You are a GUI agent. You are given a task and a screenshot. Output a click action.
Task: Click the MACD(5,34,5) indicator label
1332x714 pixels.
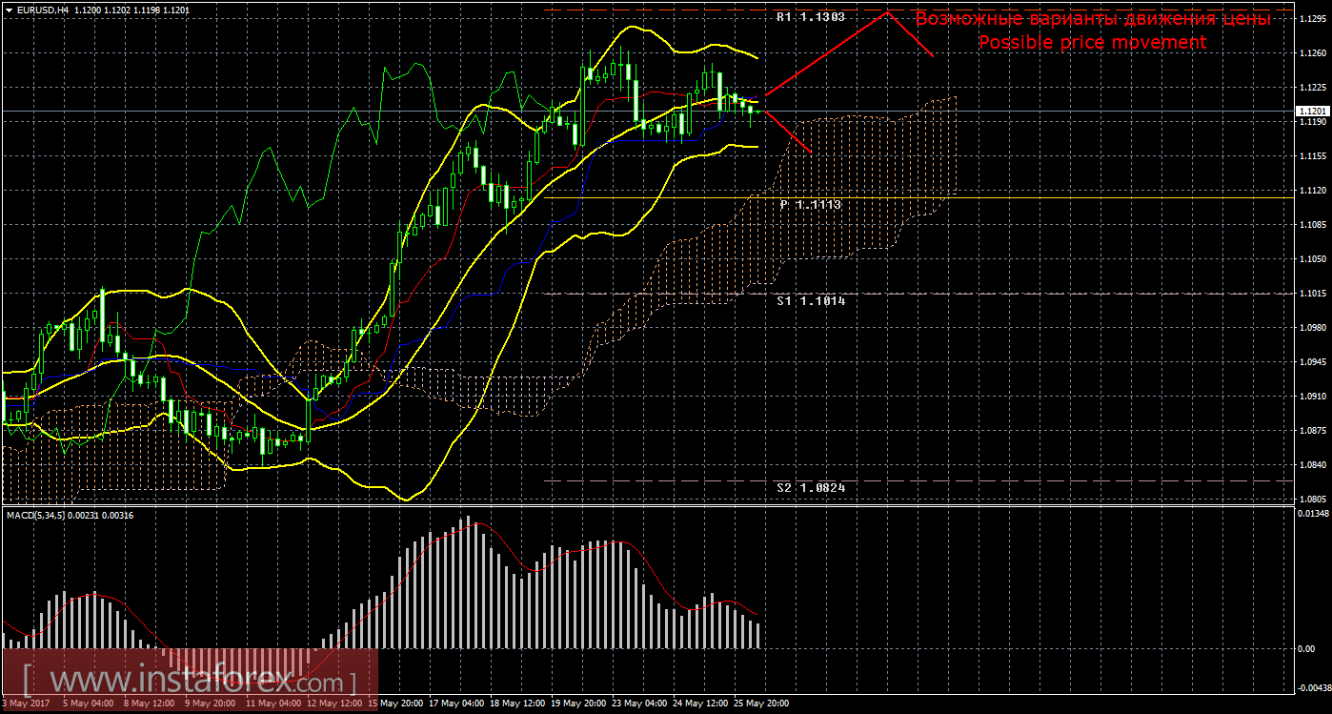(x=71, y=516)
